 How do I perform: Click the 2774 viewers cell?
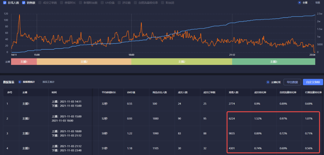[x=232, y=104]
